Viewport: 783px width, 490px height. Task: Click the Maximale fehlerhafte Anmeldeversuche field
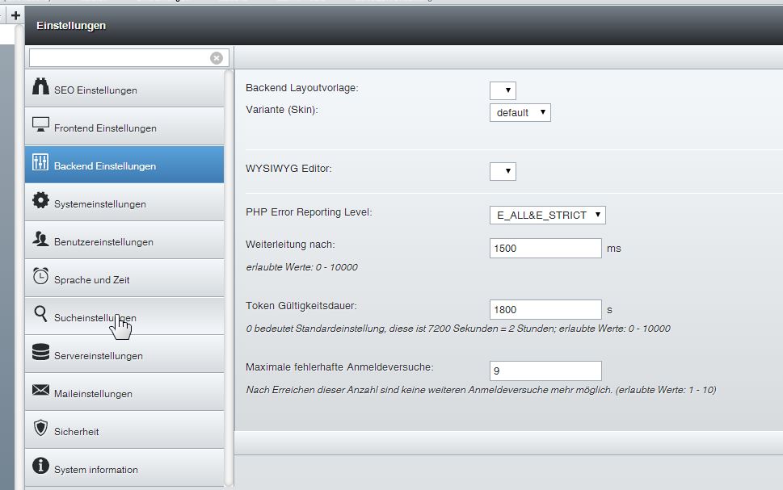point(545,371)
